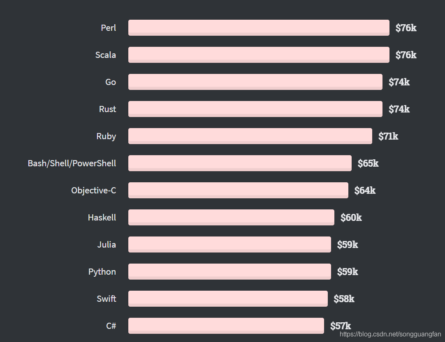This screenshot has width=445, height=342.
Task: Click the $60k value next to Haskell
Action: coord(351,218)
